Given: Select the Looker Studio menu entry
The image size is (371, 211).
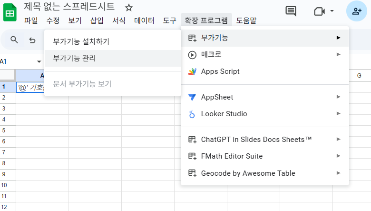Looking at the screenshot, I should [265, 114].
